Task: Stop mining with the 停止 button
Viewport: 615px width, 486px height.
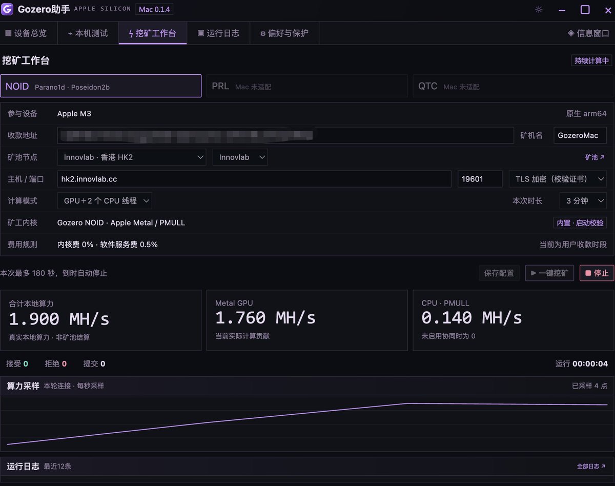Action: tap(597, 273)
